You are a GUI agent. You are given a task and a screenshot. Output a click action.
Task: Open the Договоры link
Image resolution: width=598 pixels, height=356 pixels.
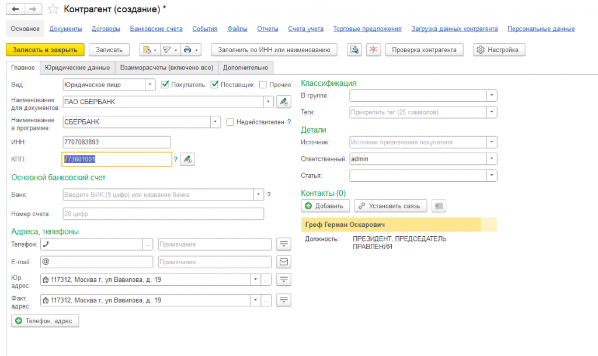click(x=106, y=29)
